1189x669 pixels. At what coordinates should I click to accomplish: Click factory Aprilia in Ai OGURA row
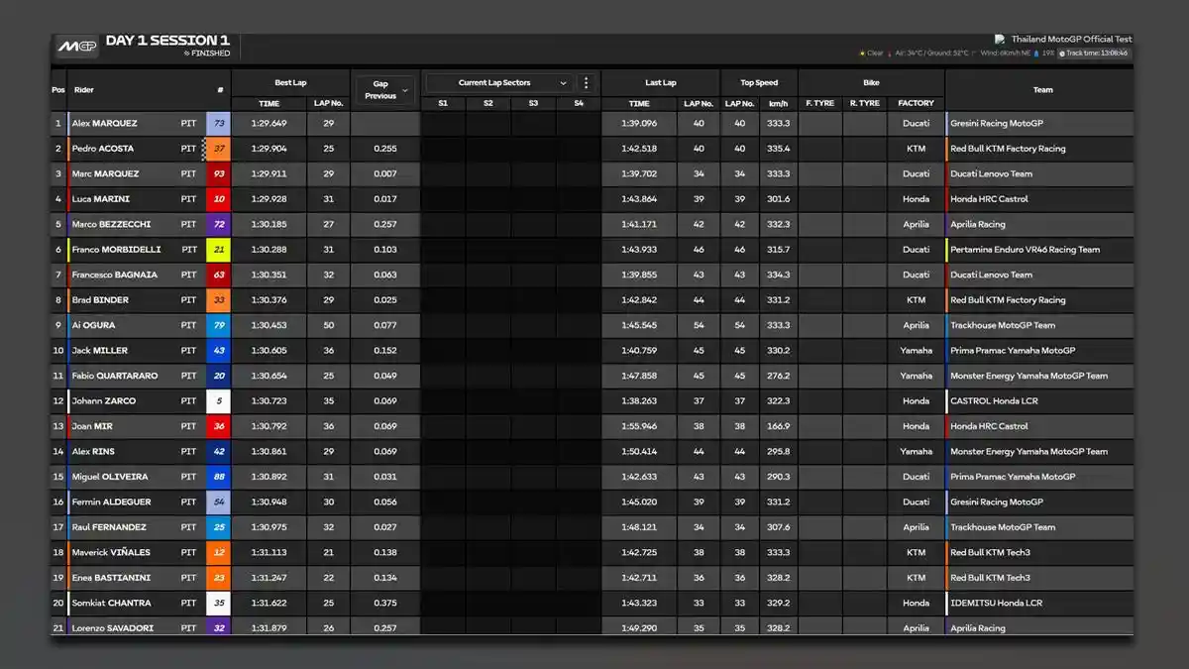[916, 325]
